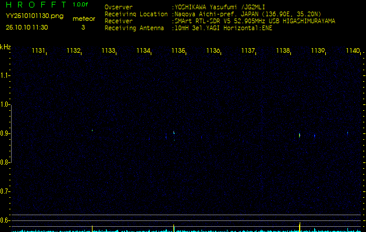Click the kHz axis unit label

(5, 47)
